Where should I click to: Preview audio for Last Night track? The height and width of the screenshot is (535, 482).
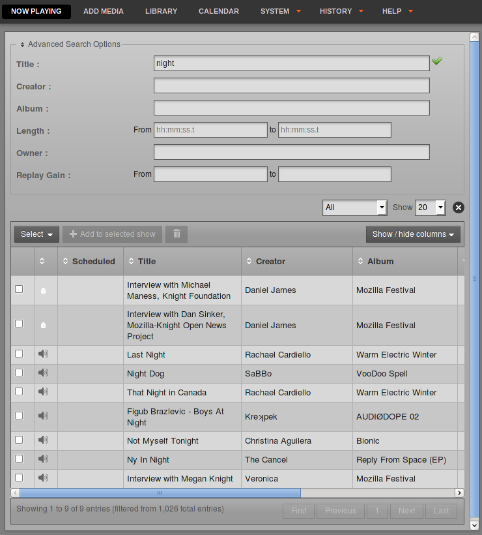pos(43,354)
